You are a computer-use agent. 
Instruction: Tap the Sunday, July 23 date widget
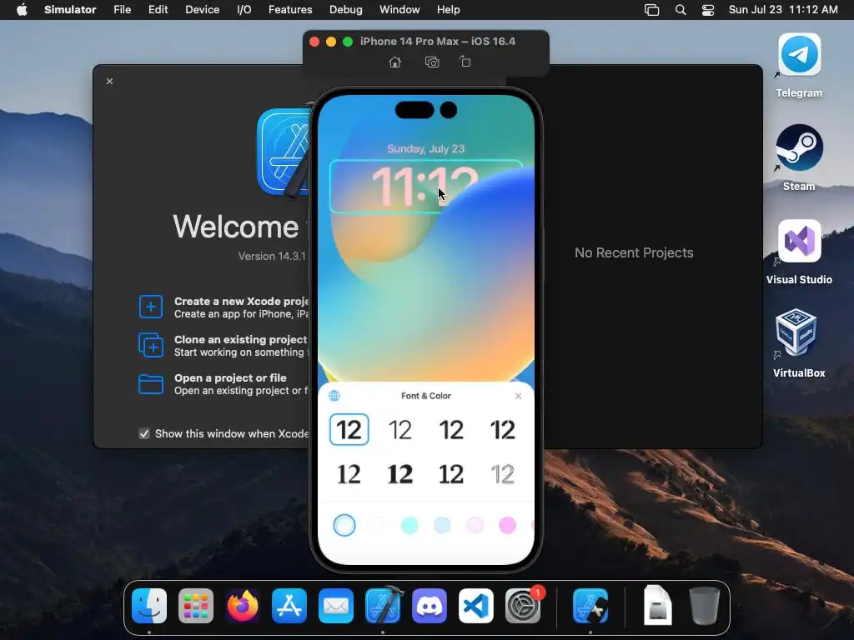point(426,148)
